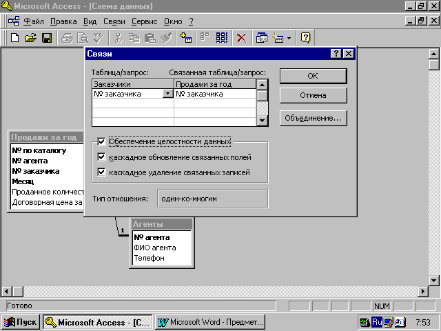Image resolution: width=441 pixels, height=331 pixels.
Task: Close the Связи dialog with X
Action: click(349, 54)
